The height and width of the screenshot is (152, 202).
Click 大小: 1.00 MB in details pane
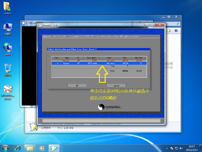pyautogui.click(x=65, y=128)
